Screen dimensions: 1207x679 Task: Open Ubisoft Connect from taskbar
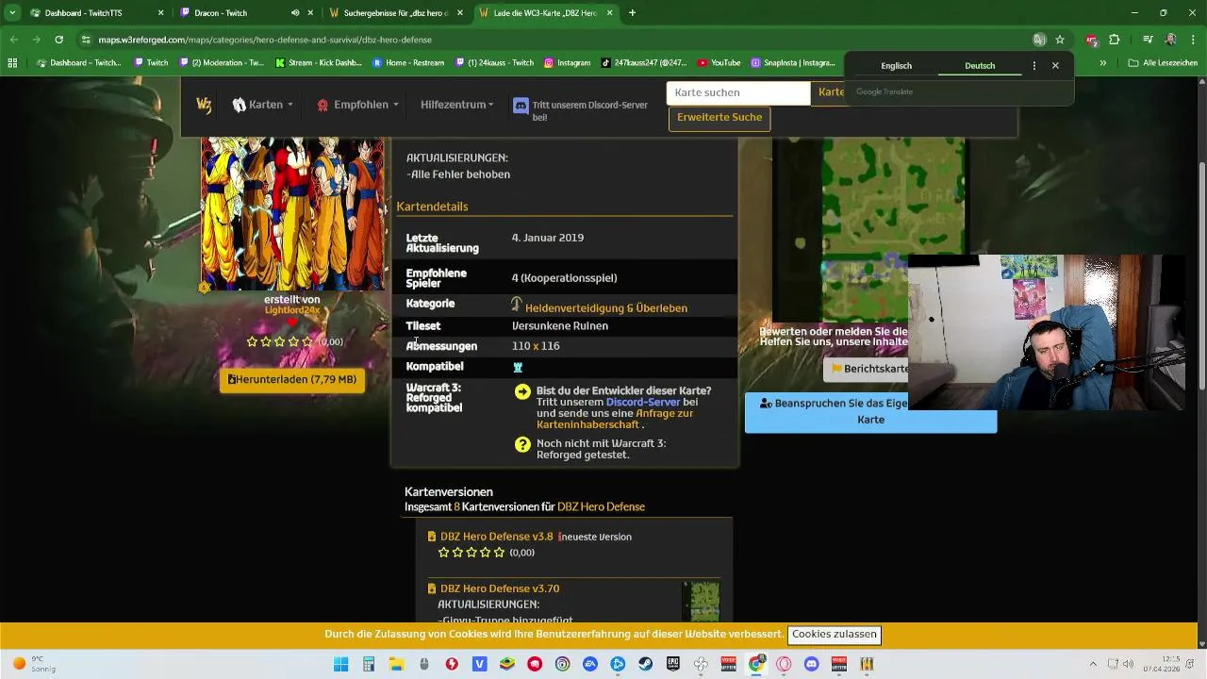pos(563,664)
